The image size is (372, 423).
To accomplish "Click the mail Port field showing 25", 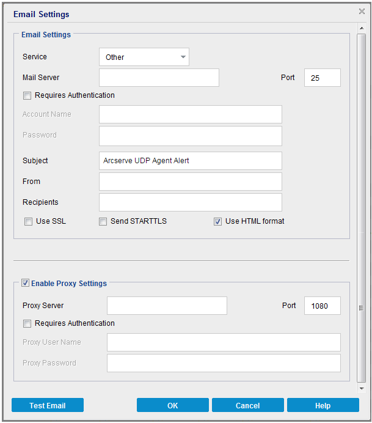I will pos(322,78).
